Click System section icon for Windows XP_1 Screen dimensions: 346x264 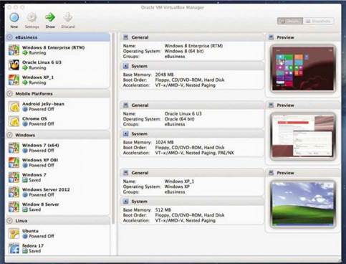pos(126,202)
